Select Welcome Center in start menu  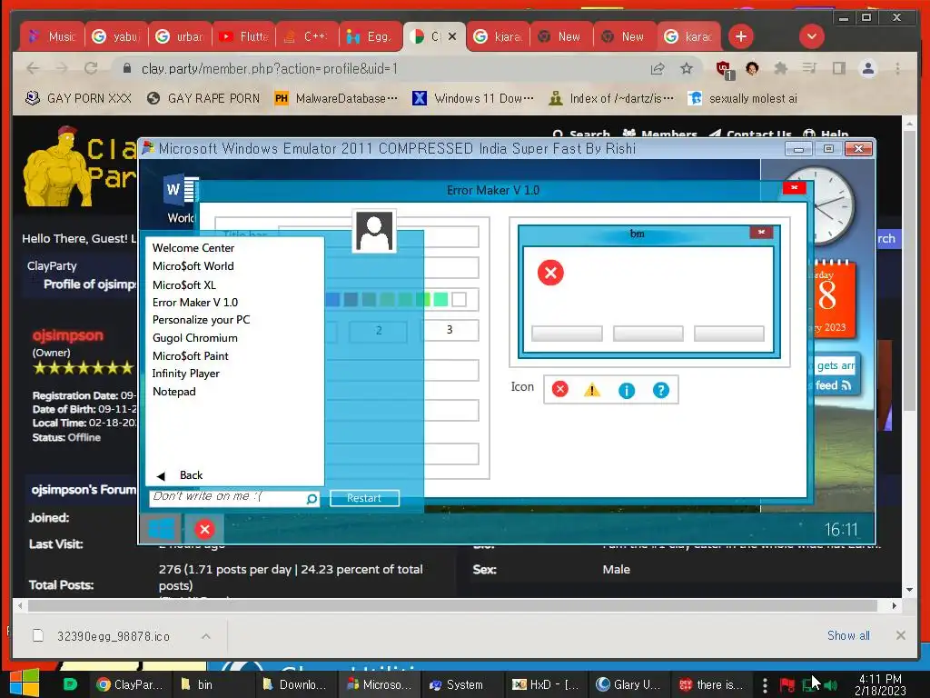point(193,248)
